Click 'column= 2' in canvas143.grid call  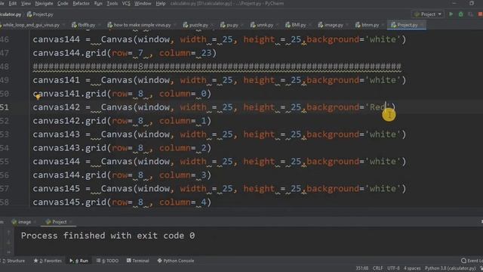[x=183, y=148]
